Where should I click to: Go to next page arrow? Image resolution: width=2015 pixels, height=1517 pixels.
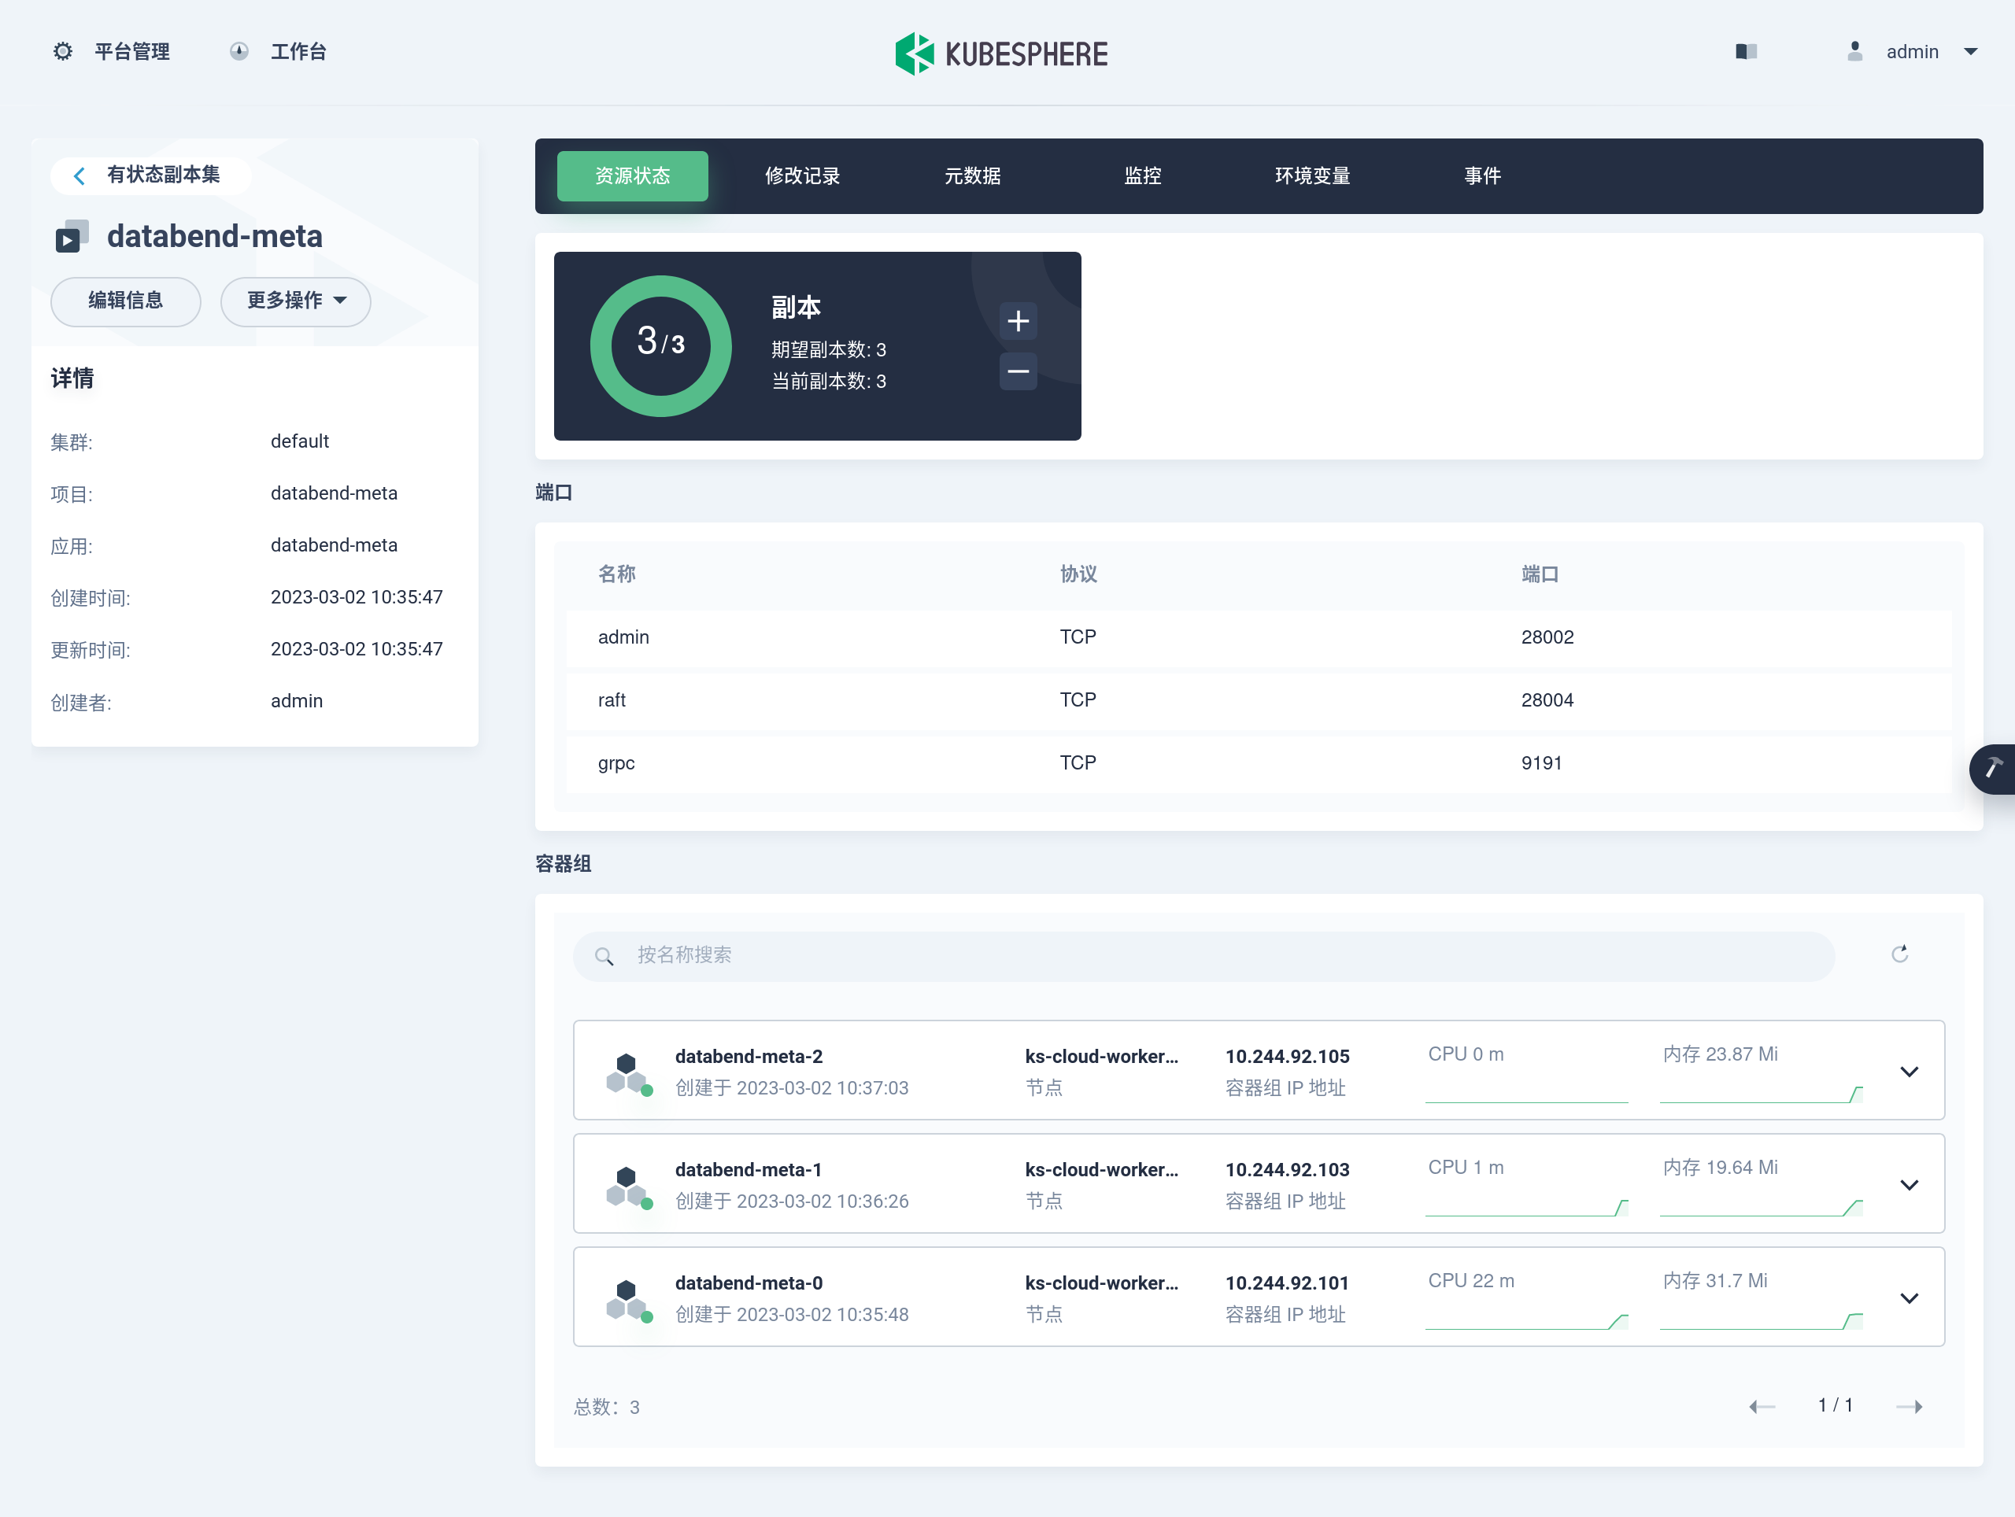(x=1910, y=1407)
